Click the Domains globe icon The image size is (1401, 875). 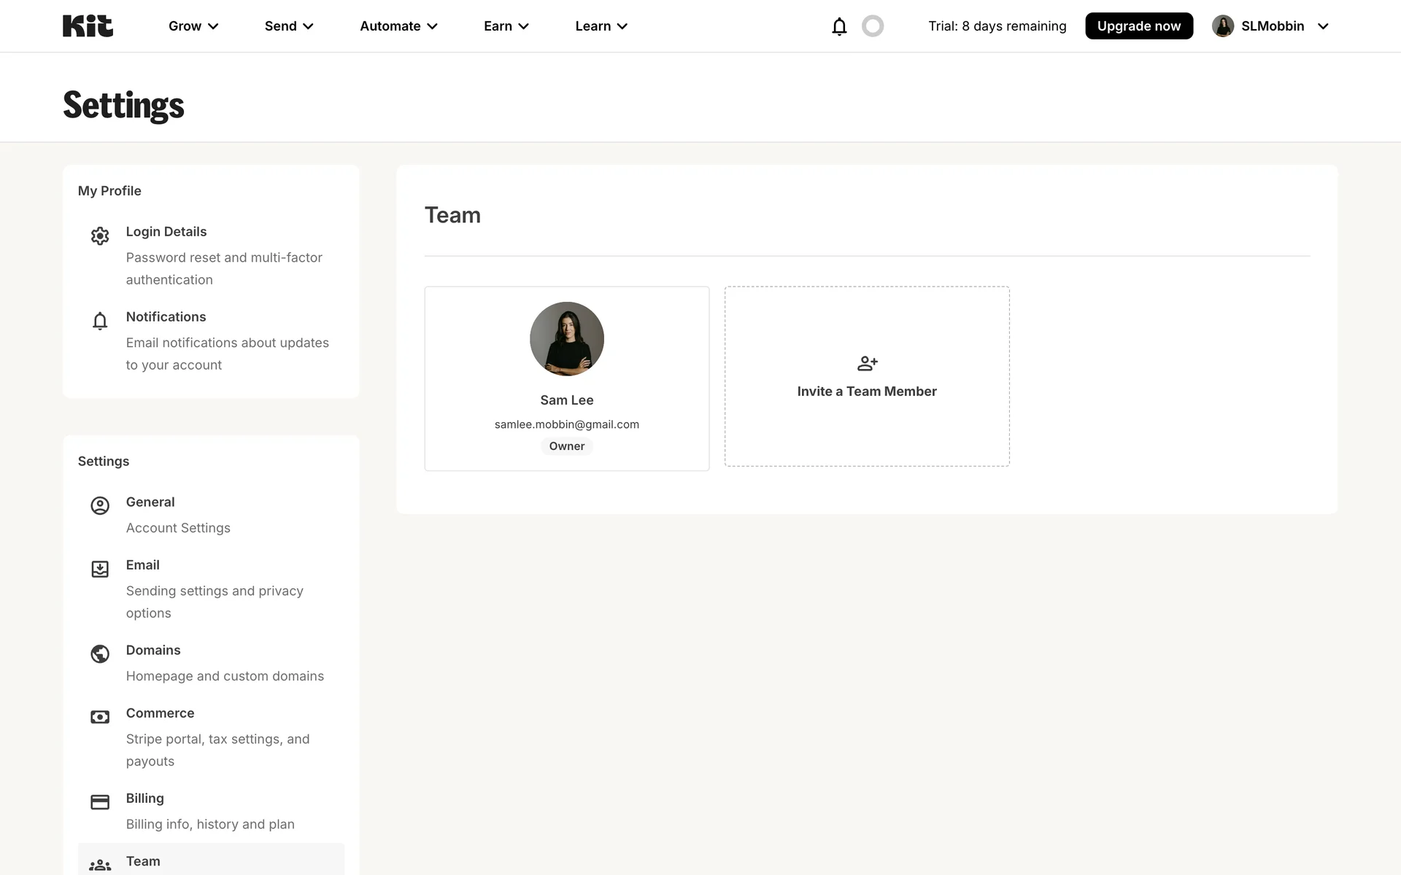pos(100,654)
